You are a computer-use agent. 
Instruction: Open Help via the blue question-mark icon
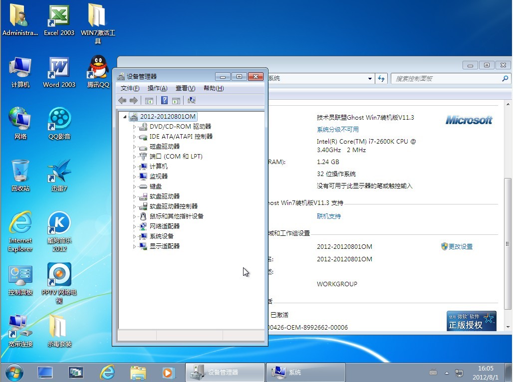tap(164, 100)
